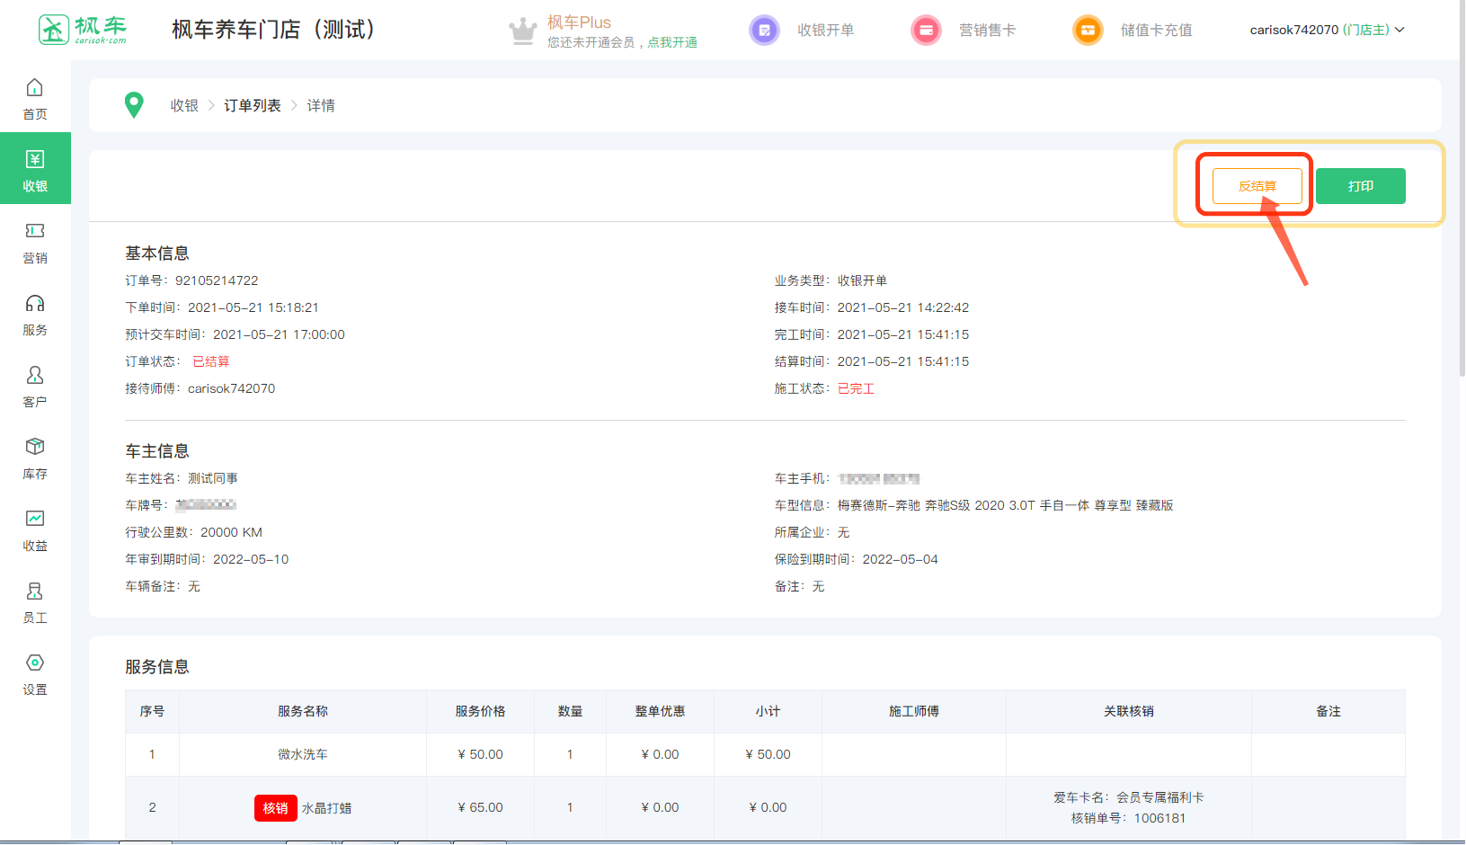
Task: Navigate to 订单列表 breadcrumb
Action: coord(253,106)
